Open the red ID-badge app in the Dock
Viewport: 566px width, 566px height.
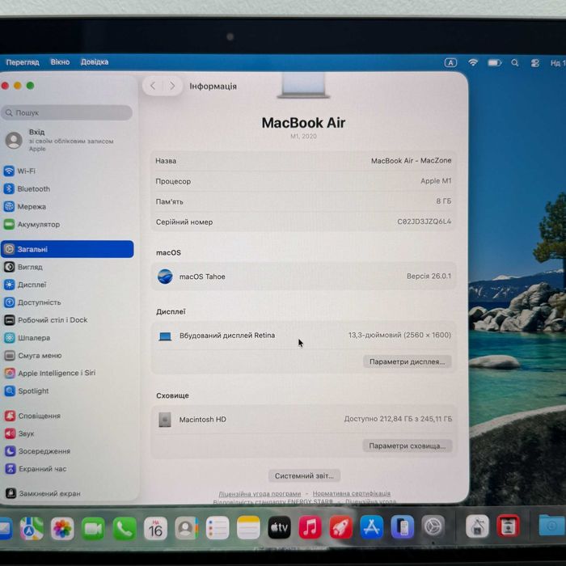pos(508,526)
